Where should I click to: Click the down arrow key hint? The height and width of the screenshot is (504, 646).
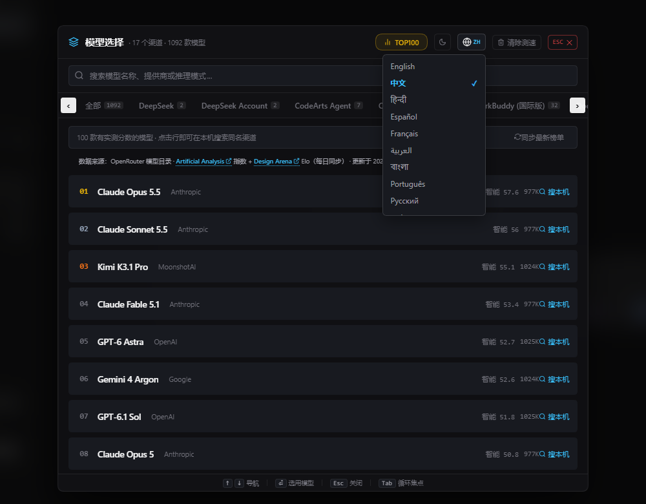(239, 483)
